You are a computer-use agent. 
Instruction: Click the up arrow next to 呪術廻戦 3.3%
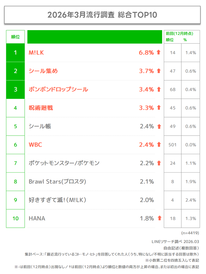click(x=159, y=108)
